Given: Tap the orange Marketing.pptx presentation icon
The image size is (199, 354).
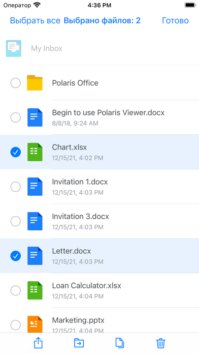Looking at the screenshot, I should click(35, 324).
